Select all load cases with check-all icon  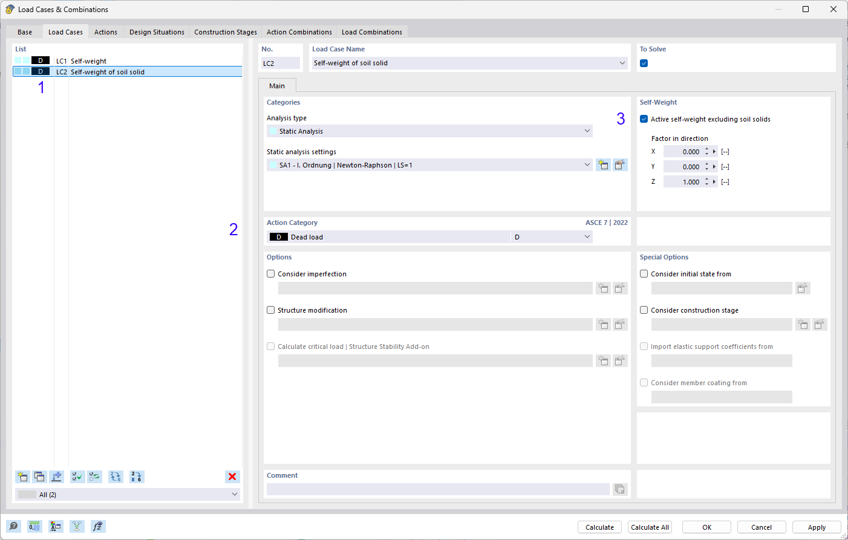point(77,477)
